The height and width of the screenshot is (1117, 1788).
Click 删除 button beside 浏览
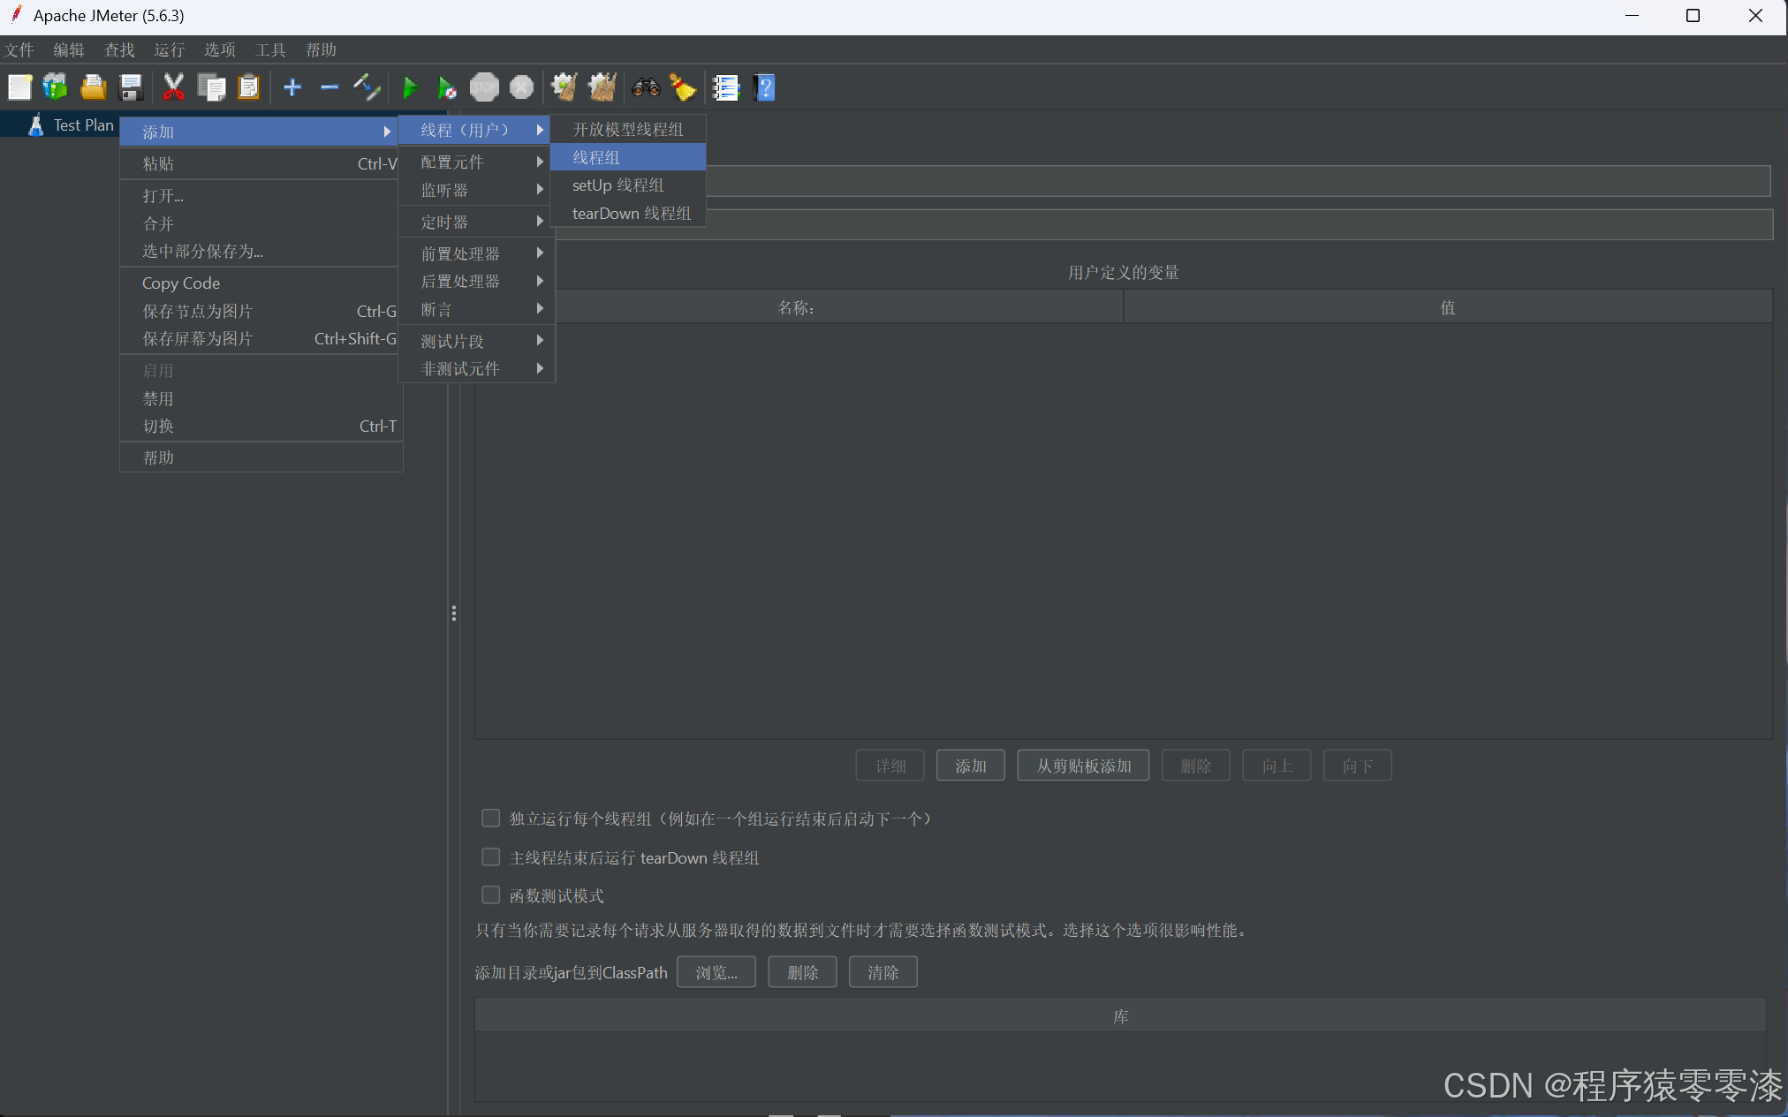[802, 972]
